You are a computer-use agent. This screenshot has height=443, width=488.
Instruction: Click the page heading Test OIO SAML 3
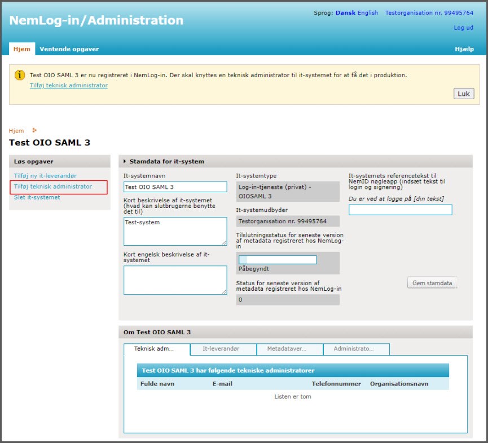[50, 143]
